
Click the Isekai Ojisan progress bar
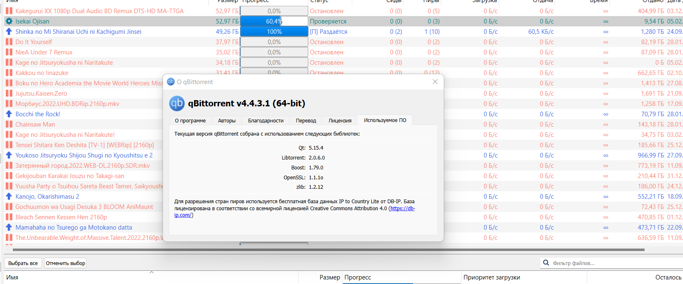click(274, 21)
